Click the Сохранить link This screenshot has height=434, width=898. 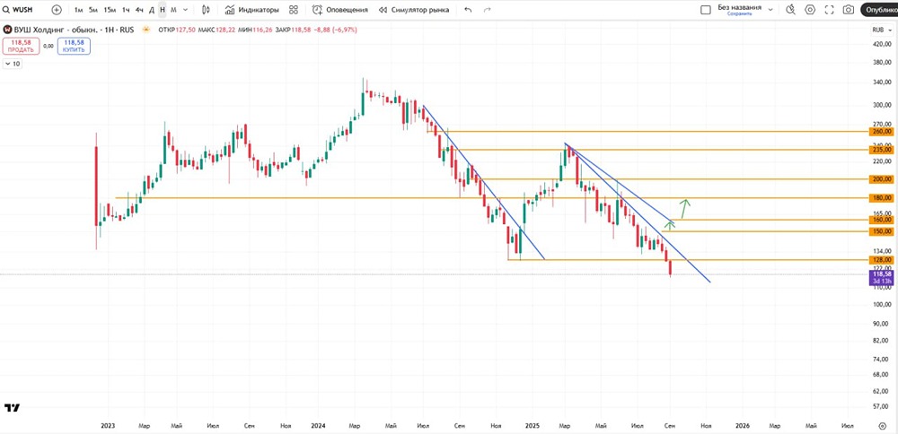[x=739, y=13]
